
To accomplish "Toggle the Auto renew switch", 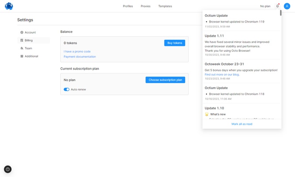I will (66, 89).
